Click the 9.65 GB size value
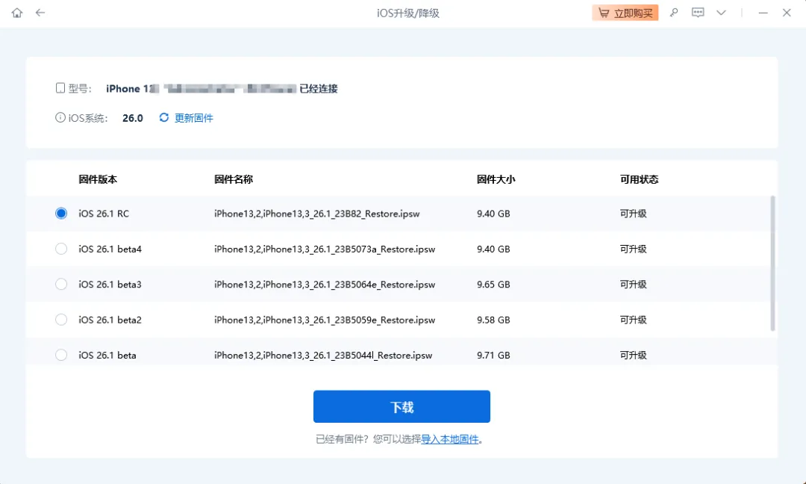The image size is (806, 484). point(493,285)
